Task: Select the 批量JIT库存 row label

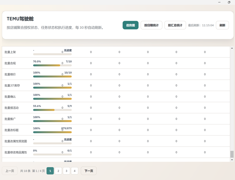Action: point(12,85)
